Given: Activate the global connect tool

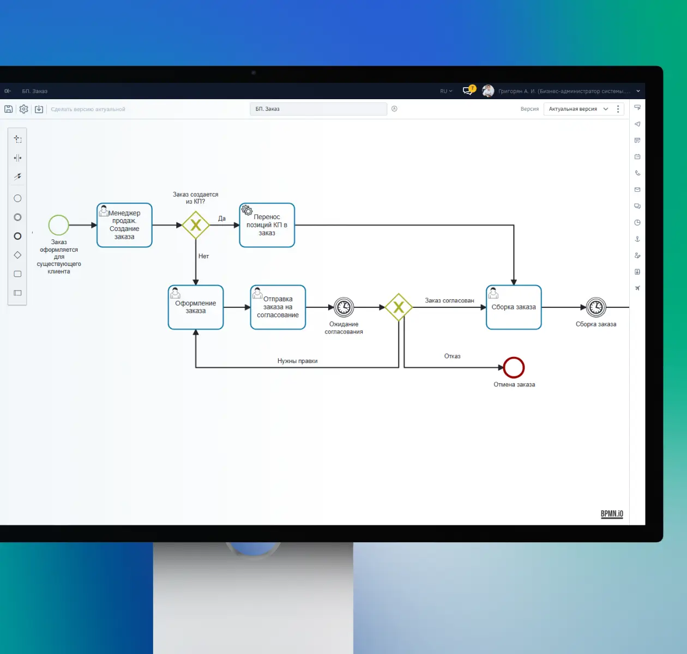Looking at the screenshot, I should (x=17, y=177).
